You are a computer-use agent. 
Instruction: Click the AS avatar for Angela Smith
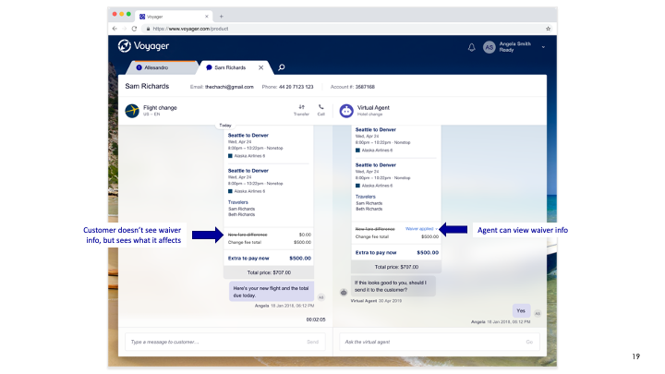[489, 47]
